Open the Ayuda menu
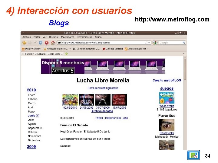This screenshot has width=218, height=163. tap(98, 37)
